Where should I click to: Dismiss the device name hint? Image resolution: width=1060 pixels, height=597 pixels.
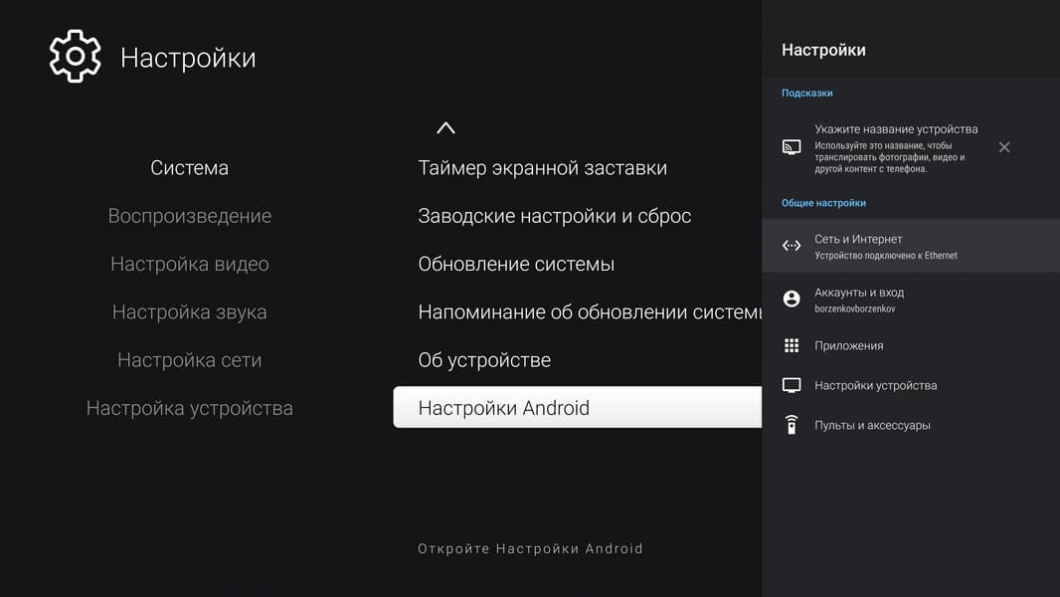tap(1004, 147)
